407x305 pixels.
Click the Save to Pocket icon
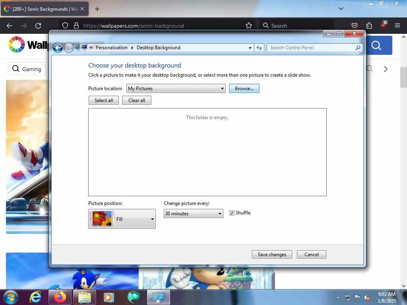coord(354,25)
